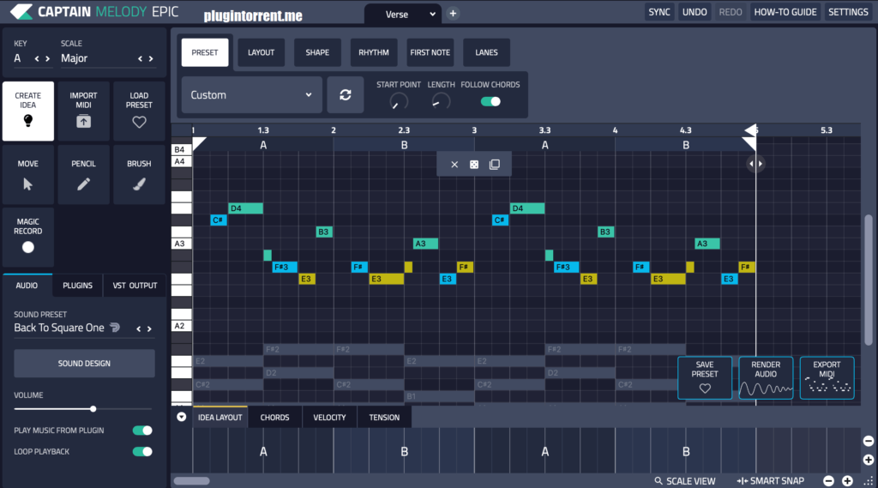
Task: Click the Create Idea lightbulb button
Action: tap(28, 111)
